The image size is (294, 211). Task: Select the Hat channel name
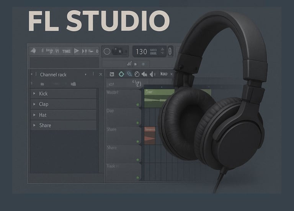(43, 115)
